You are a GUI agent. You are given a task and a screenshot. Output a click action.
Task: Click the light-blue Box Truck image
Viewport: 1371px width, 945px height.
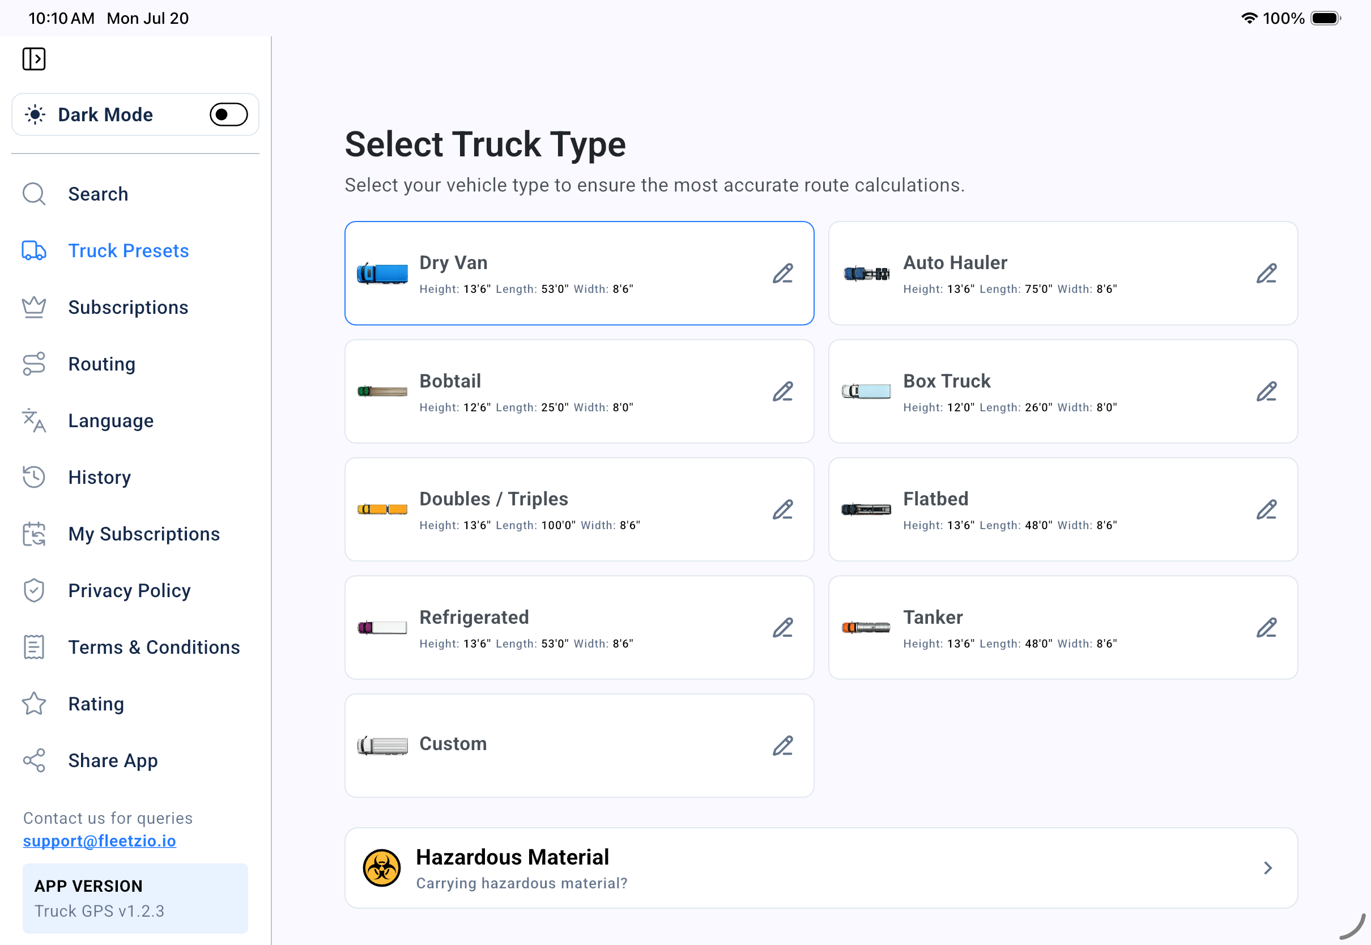click(x=866, y=391)
